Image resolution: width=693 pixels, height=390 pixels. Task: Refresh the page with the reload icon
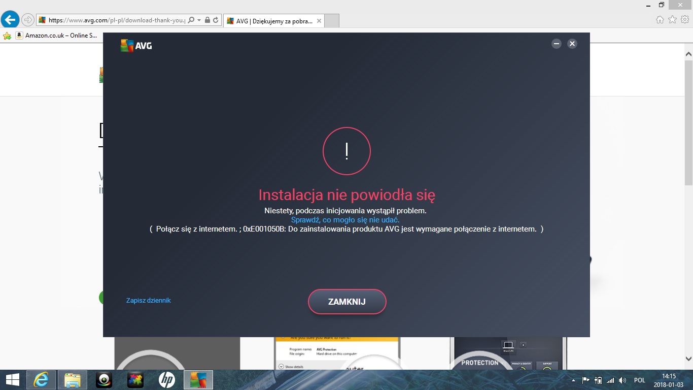click(216, 20)
